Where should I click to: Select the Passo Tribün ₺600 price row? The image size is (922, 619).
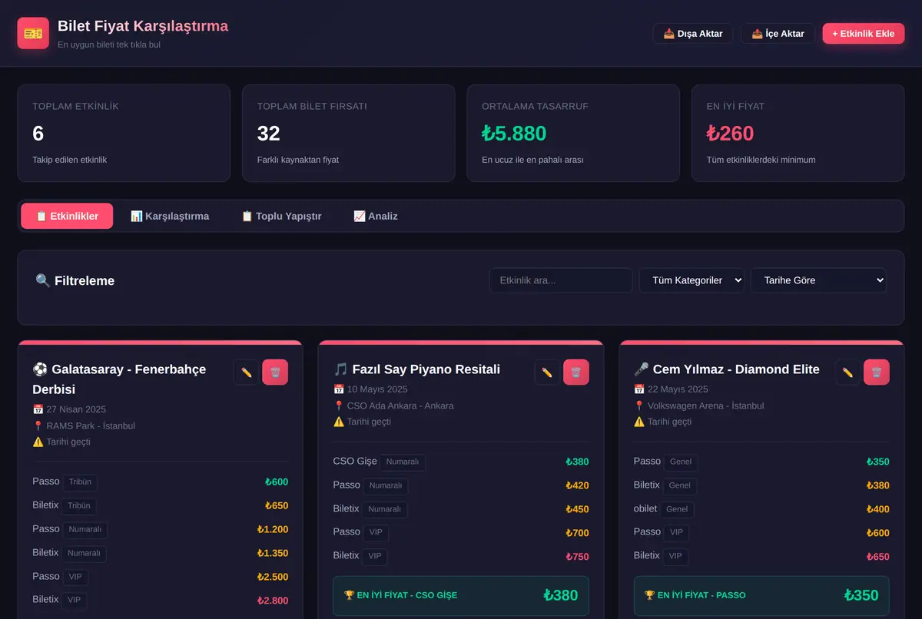(161, 482)
